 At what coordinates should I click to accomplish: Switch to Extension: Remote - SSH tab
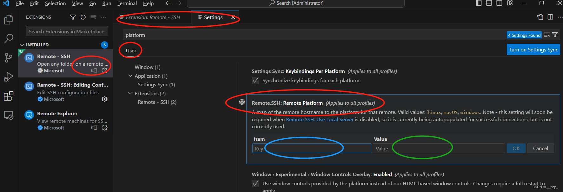pyautogui.click(x=150, y=17)
